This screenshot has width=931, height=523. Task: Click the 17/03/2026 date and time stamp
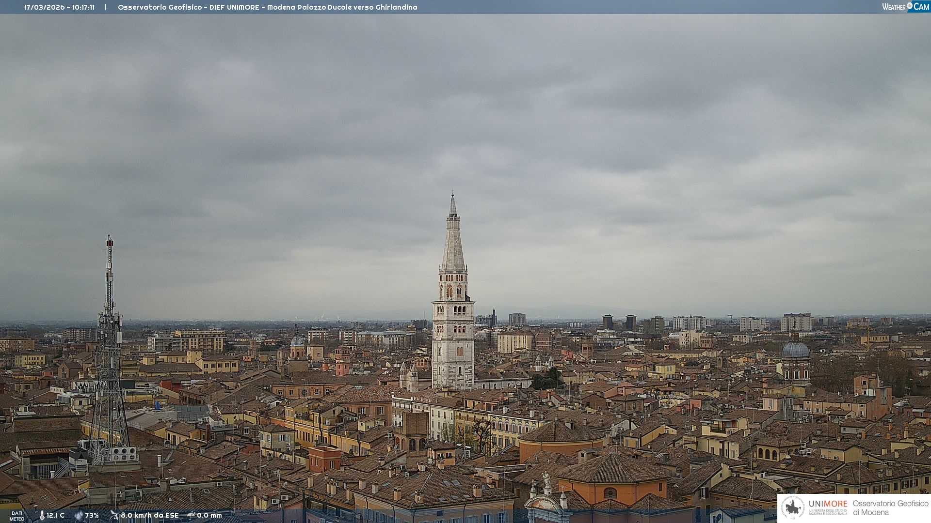click(x=59, y=7)
